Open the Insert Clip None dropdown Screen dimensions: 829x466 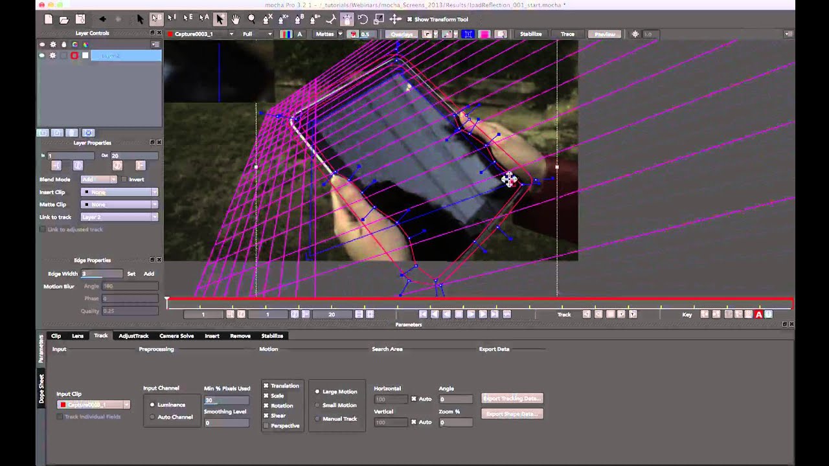119,192
